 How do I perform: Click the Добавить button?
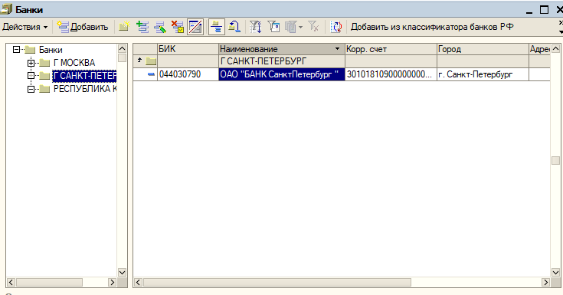pyautogui.click(x=83, y=27)
